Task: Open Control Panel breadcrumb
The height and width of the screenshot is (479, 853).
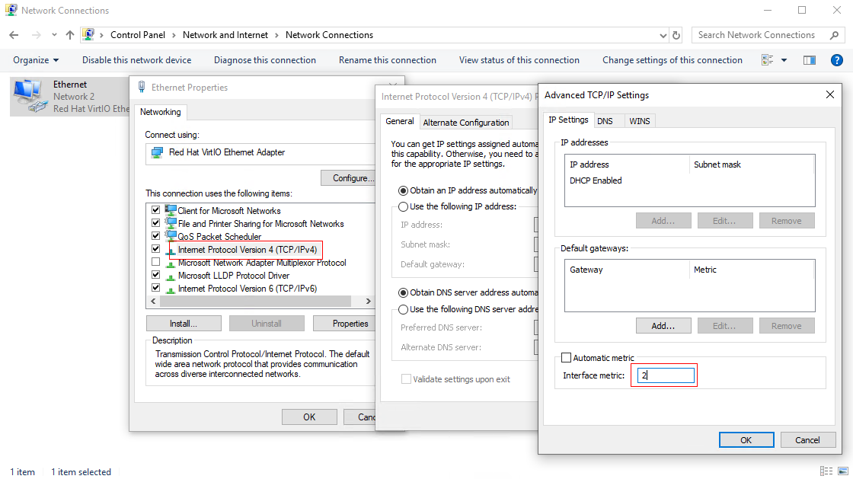Action: coord(138,35)
